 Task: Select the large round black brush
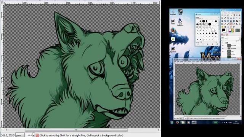coord(210,24)
